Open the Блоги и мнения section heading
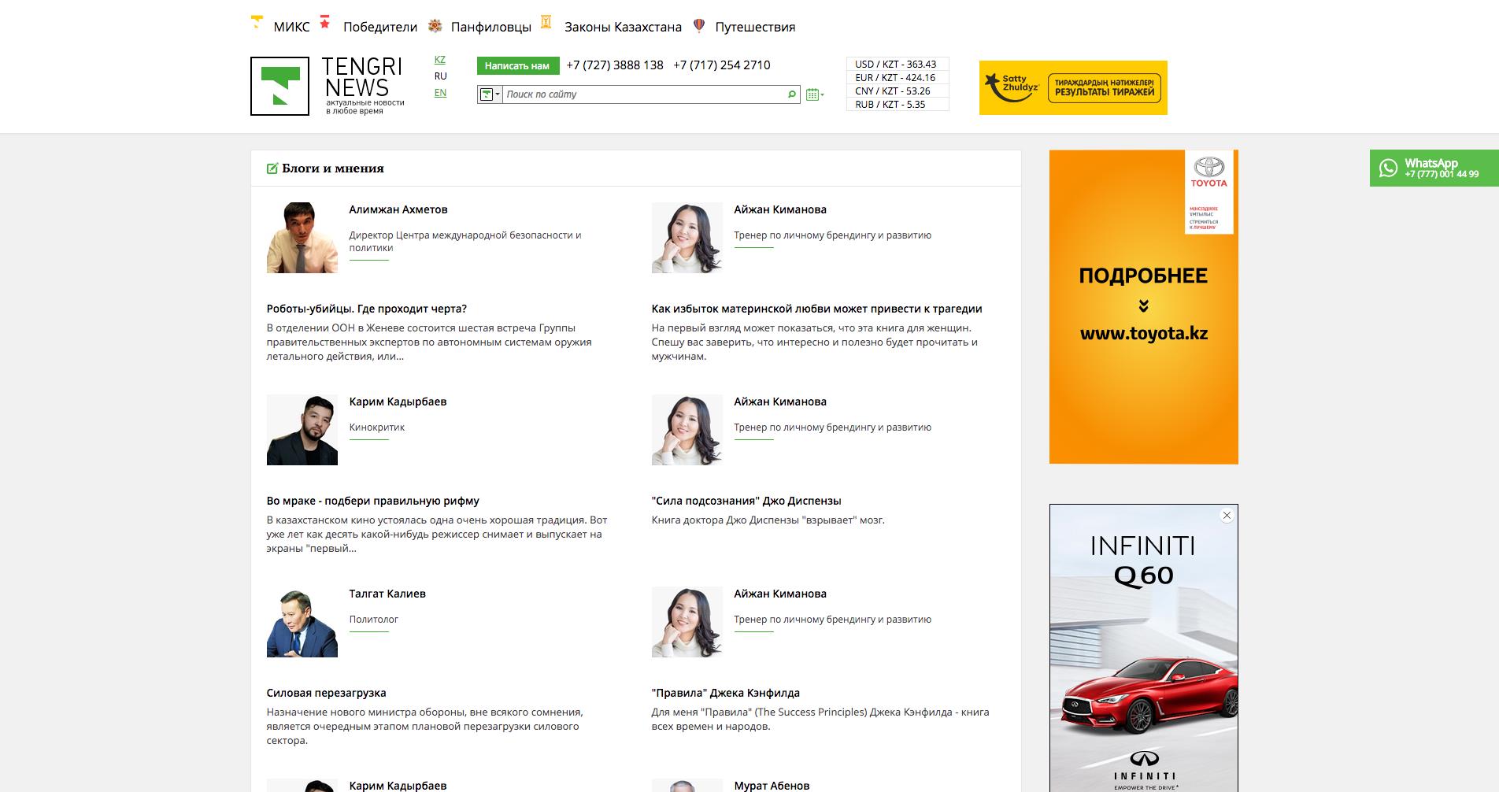The image size is (1499, 792). coord(333,168)
